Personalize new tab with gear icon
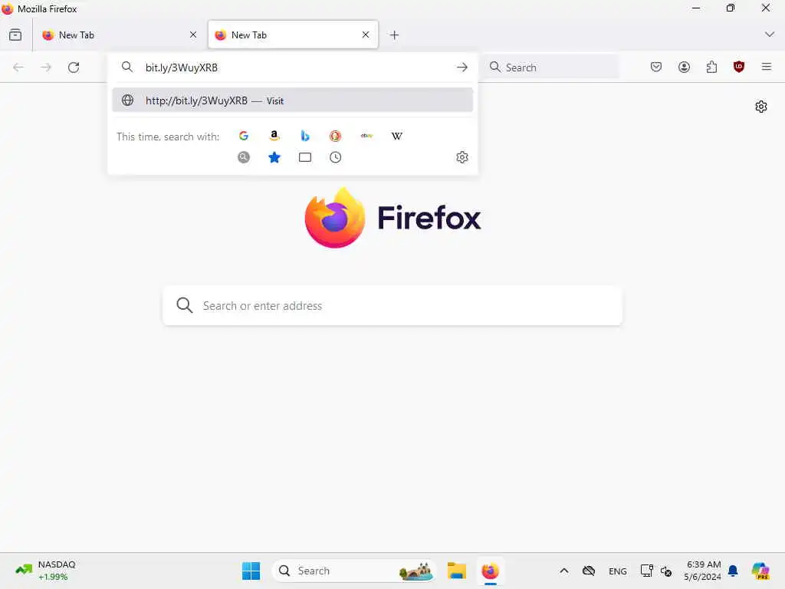The height and width of the screenshot is (589, 785). [x=761, y=107]
